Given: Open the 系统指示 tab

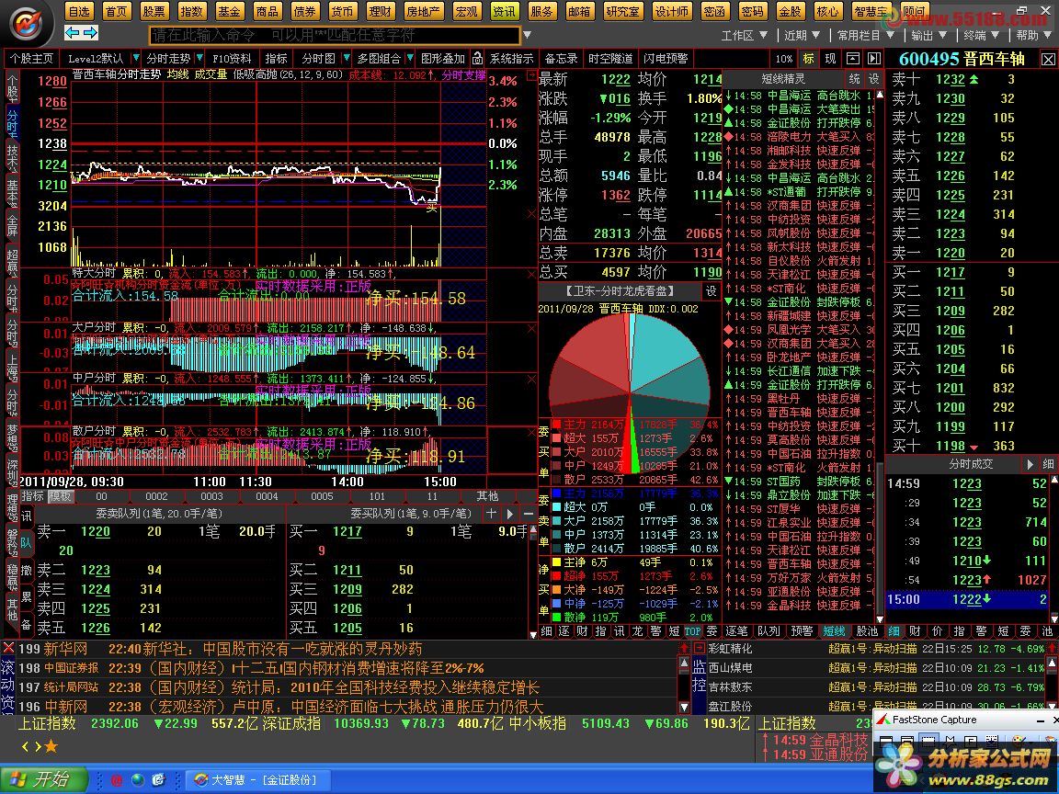Looking at the screenshot, I should click(511, 59).
